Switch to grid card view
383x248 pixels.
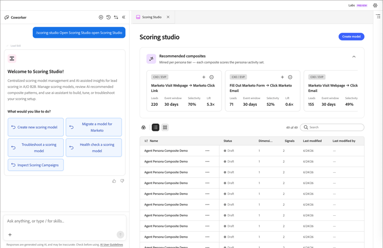coord(165,127)
